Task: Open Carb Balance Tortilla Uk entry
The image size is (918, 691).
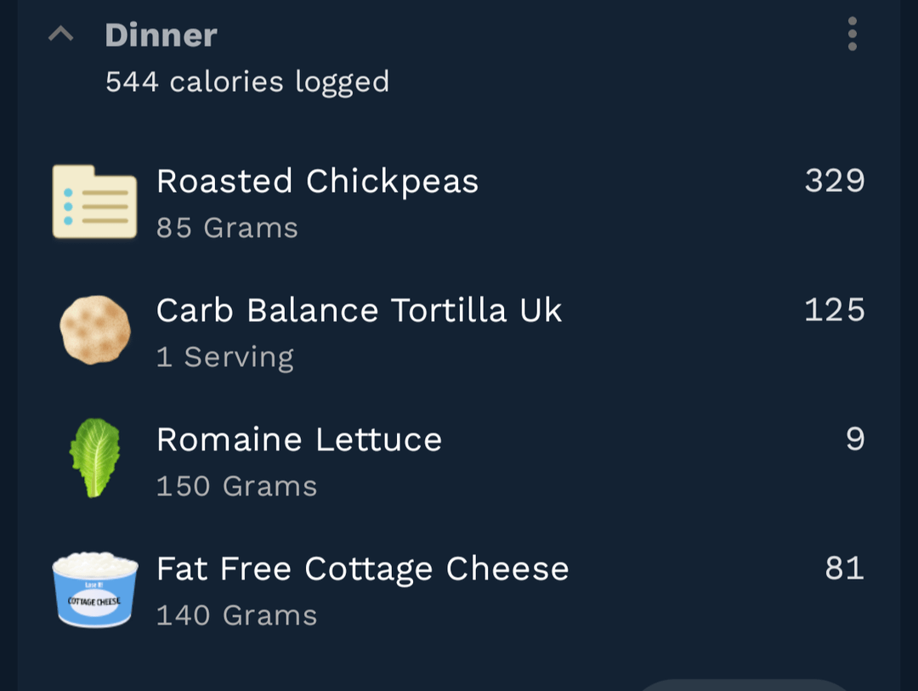Action: coord(359,310)
